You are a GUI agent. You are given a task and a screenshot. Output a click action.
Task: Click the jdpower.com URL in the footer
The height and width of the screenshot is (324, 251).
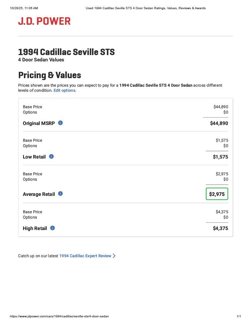point(59,316)
